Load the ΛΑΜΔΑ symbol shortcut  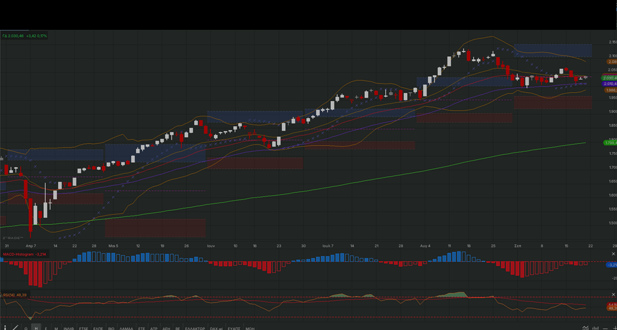[x=126, y=328]
